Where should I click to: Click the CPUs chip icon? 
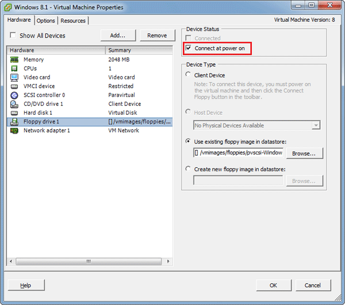coord(14,68)
